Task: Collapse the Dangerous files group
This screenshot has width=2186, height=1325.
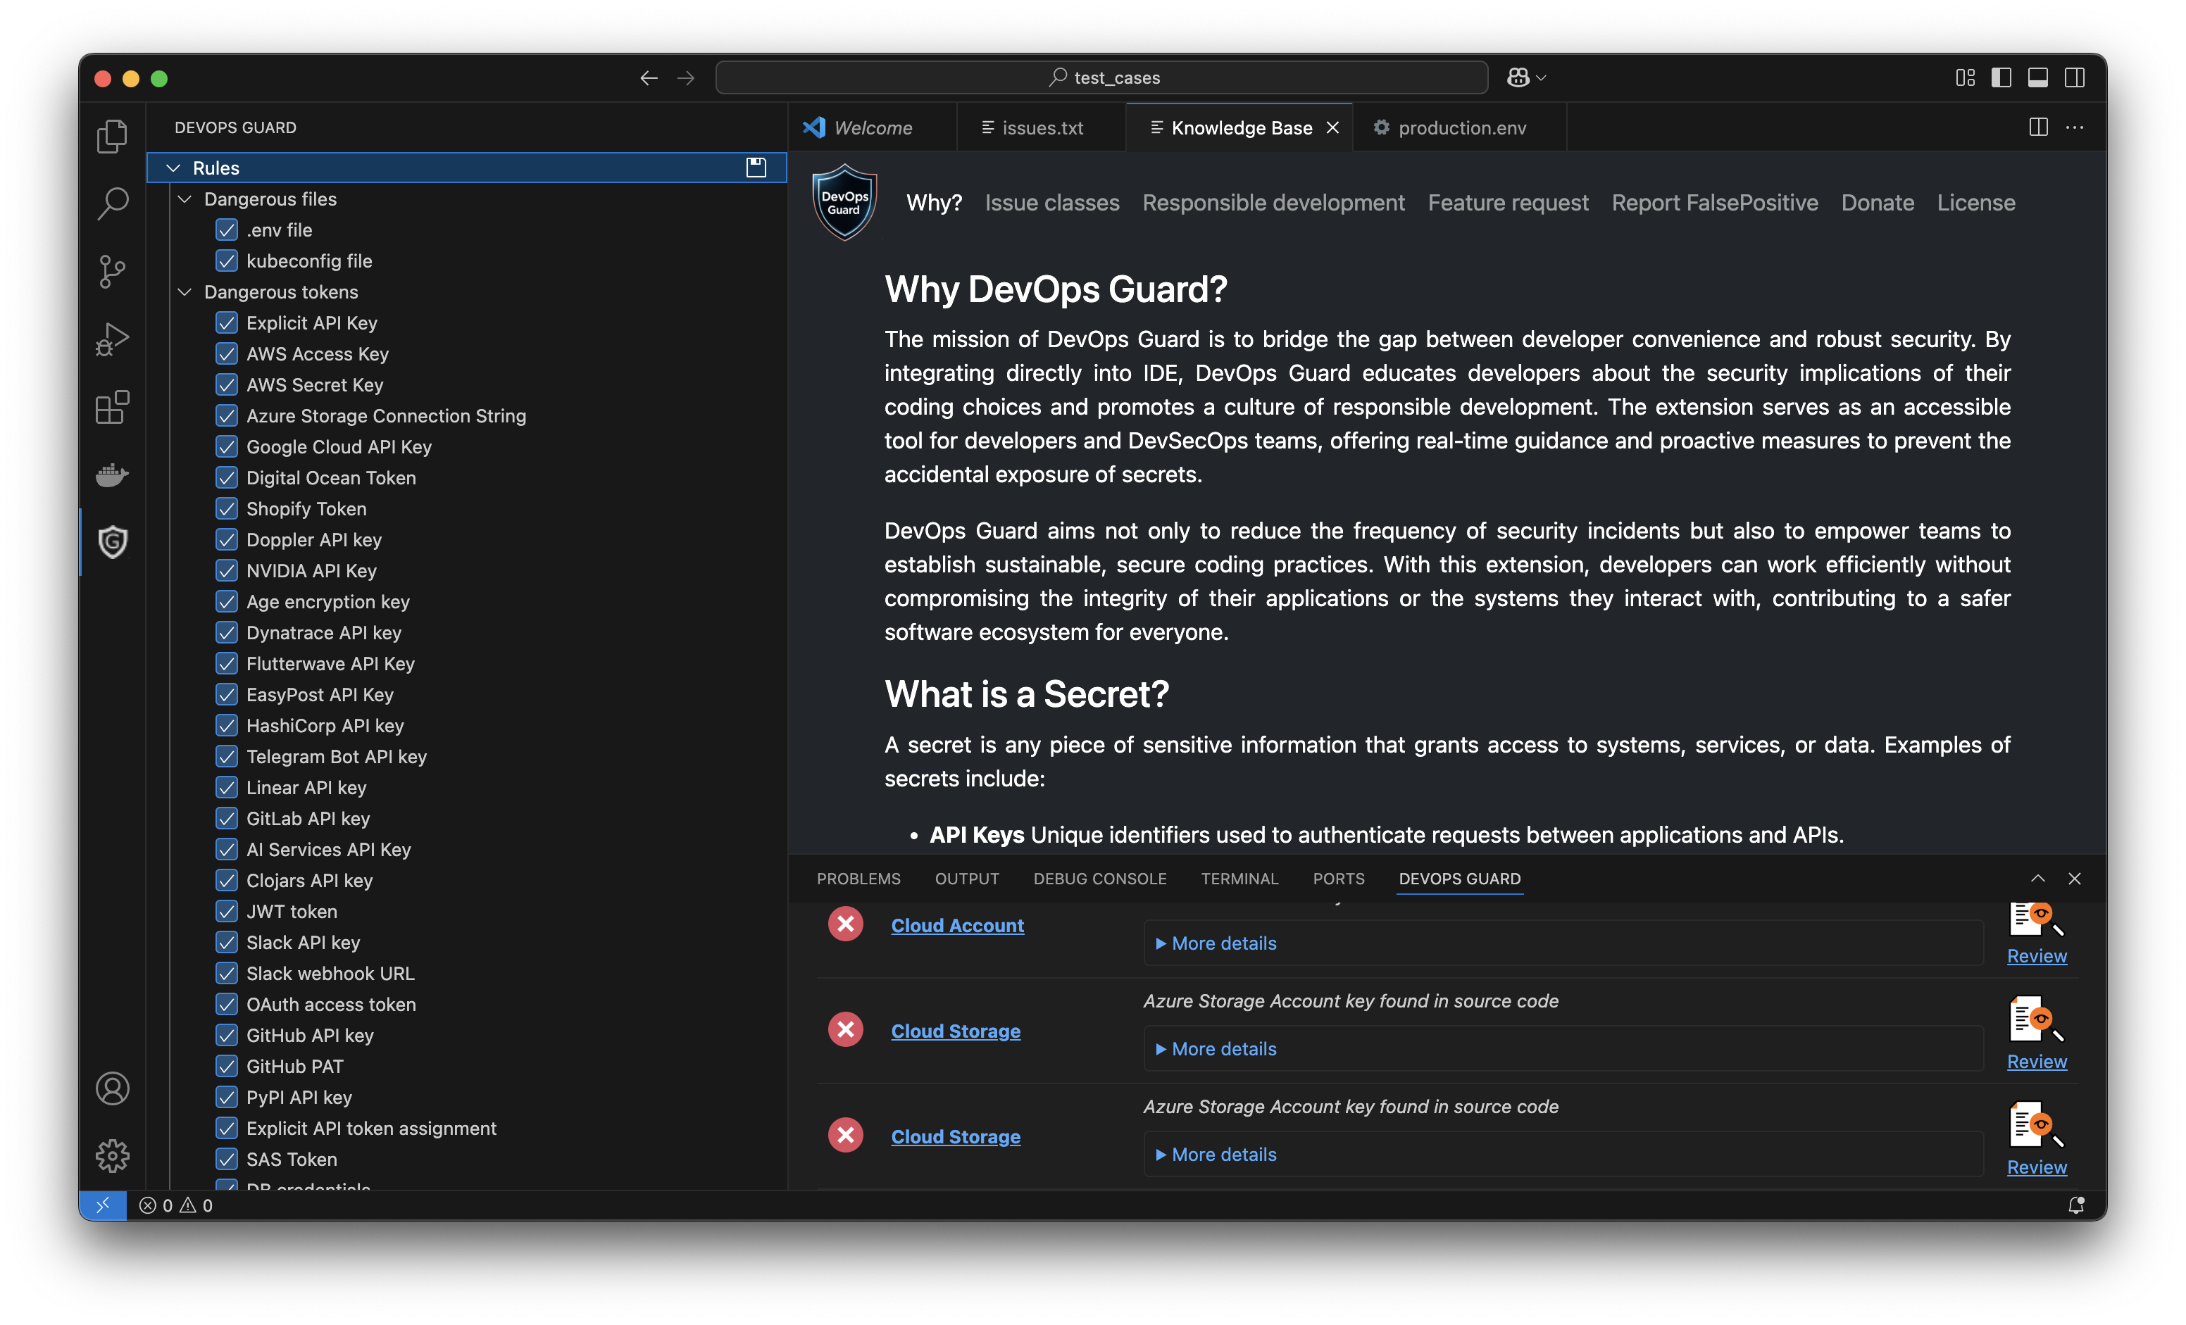Action: tap(185, 199)
